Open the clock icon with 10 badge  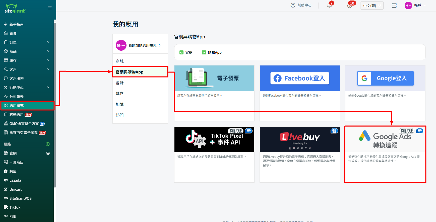coord(349,6)
